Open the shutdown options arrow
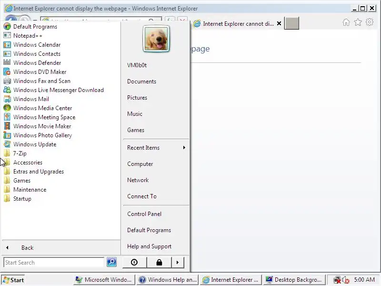Screen dimensions: 381x286 [x=178, y=263]
